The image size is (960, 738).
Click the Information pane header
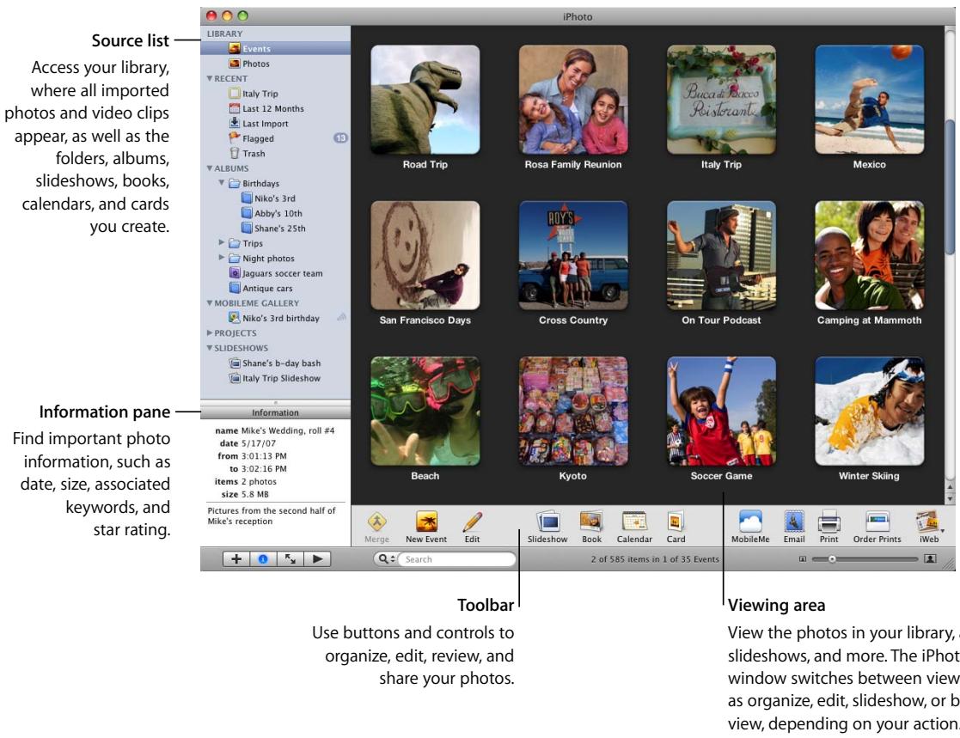pos(276,412)
